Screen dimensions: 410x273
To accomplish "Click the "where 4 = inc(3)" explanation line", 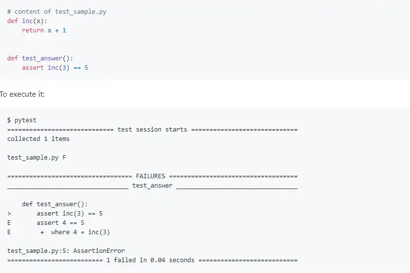I will pyautogui.click(x=80, y=232).
